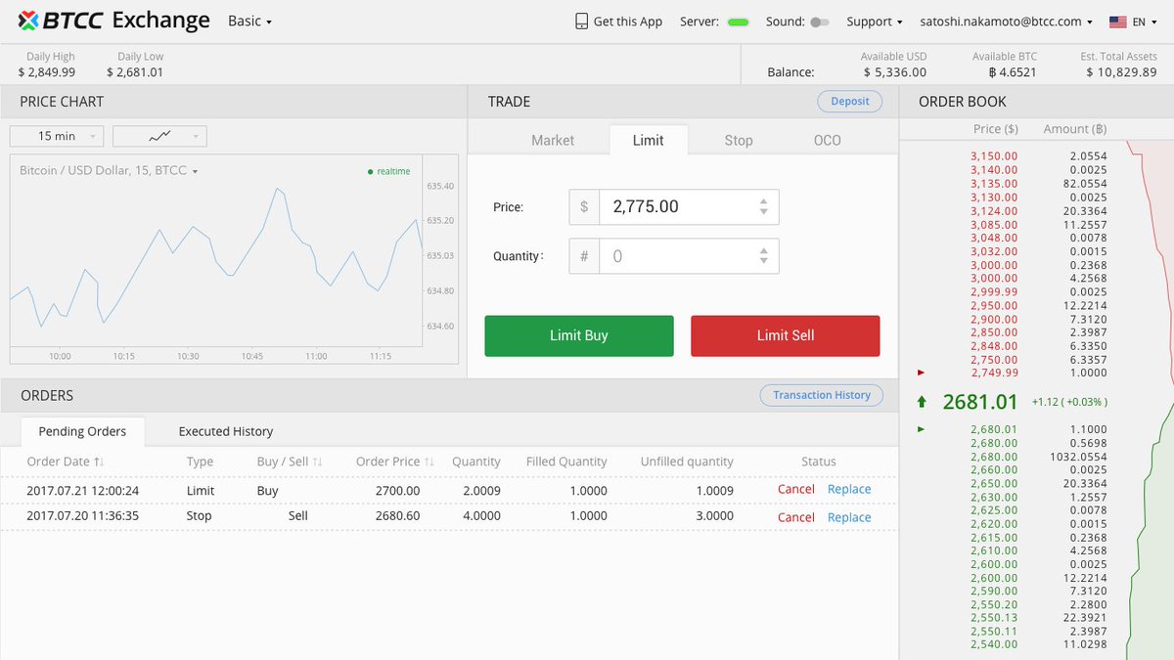
Task: Replace the 2017.07.20 Stop Sell order
Action: (849, 517)
